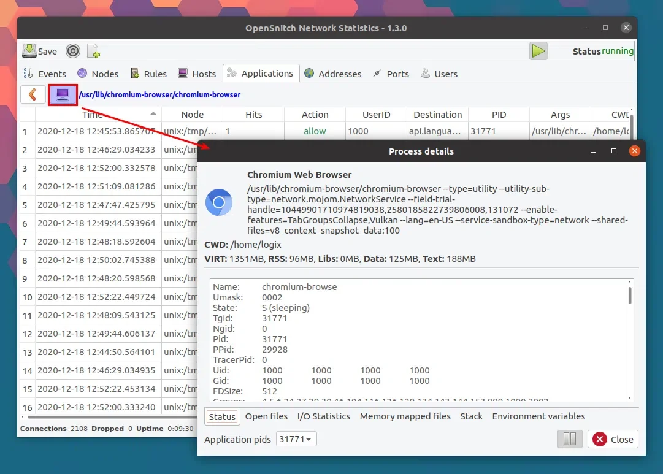
Task: Sort by the Destination column header
Action: point(438,114)
